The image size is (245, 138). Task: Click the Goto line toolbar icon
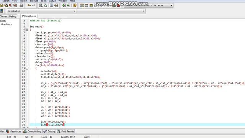[x=56, y=5]
